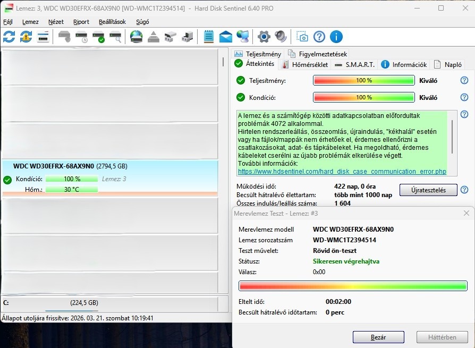Click the disk list Kondíció 100 % bar
This screenshot has height=348, width=475.
coord(72,179)
